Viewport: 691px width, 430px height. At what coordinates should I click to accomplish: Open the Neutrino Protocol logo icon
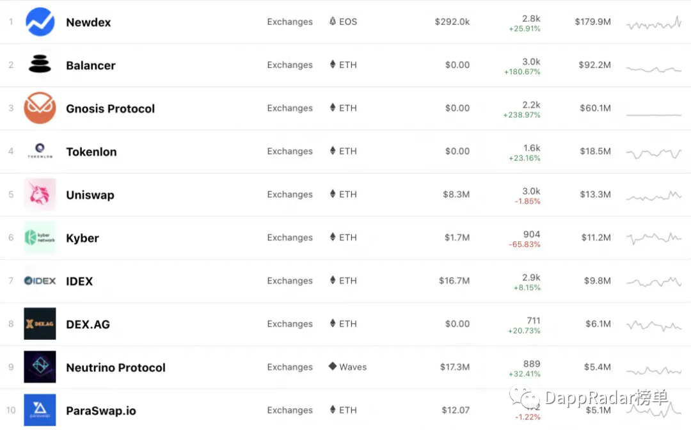click(x=40, y=367)
